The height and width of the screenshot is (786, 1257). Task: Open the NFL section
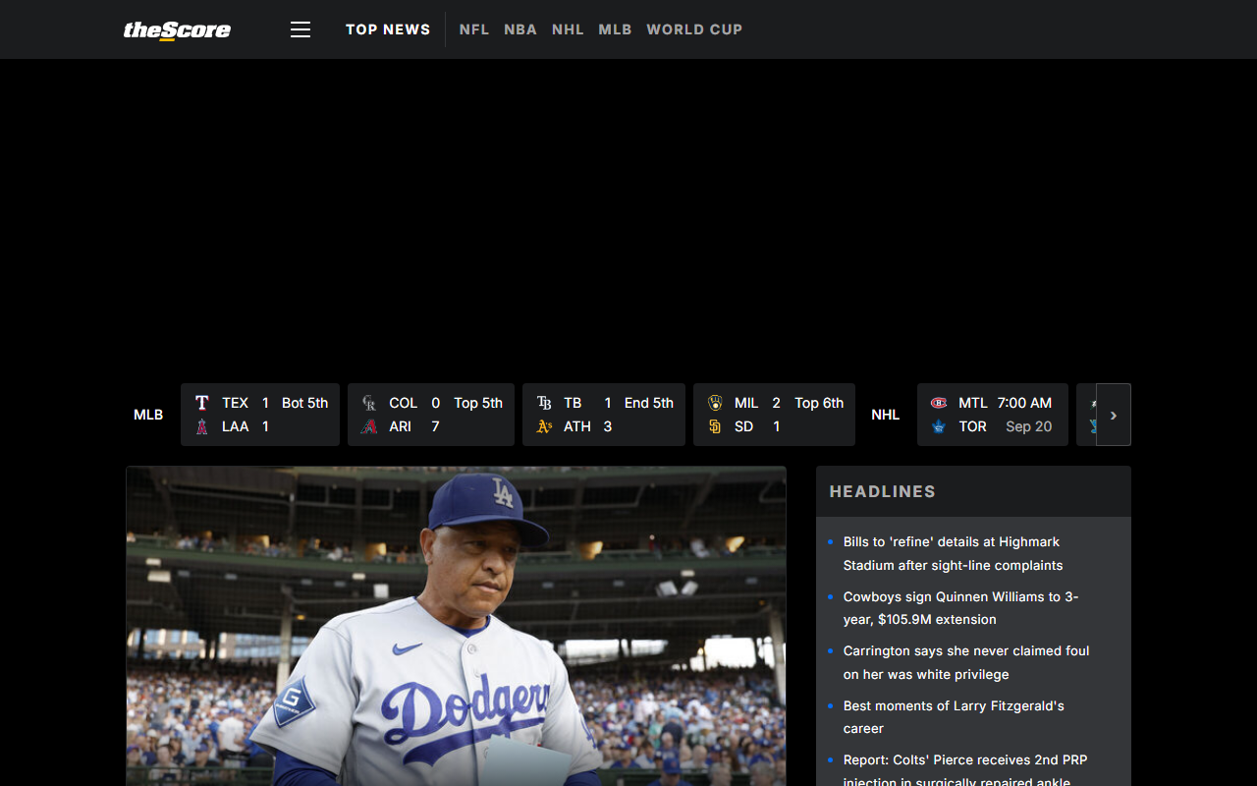click(x=474, y=29)
